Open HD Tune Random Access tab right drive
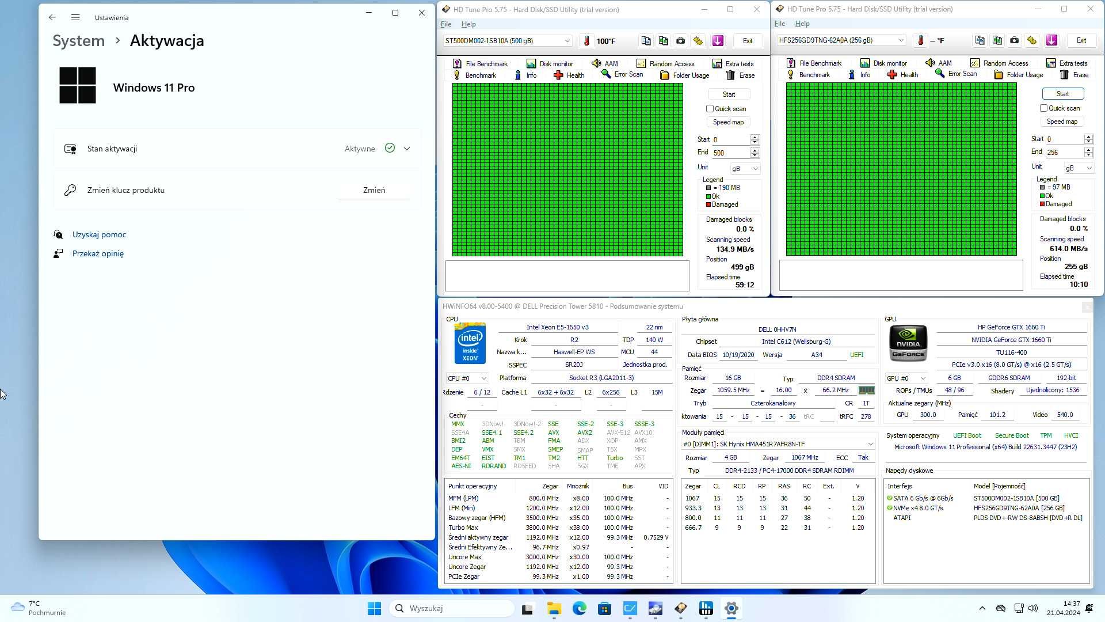 [1005, 62]
